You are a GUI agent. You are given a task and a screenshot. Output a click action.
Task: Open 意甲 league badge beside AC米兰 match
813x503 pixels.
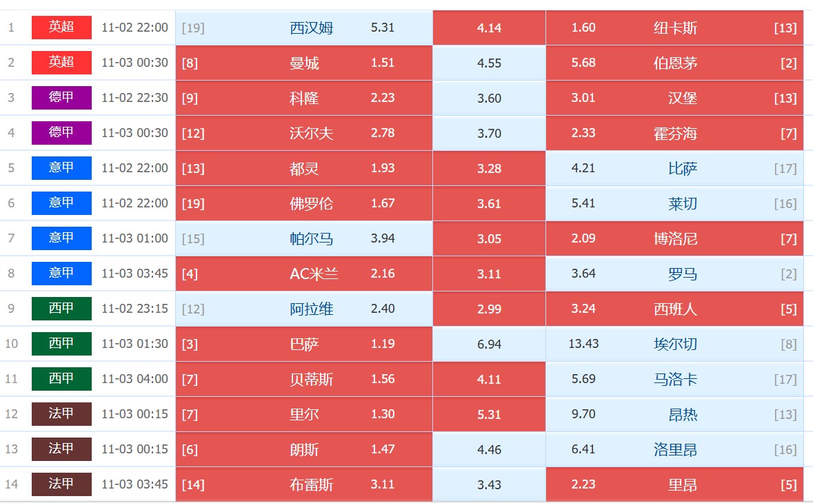61,274
